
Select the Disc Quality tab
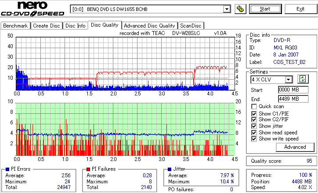coord(105,25)
